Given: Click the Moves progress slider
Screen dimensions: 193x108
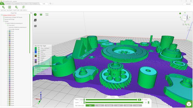Looking at the screenshot, I should tap(113, 99).
